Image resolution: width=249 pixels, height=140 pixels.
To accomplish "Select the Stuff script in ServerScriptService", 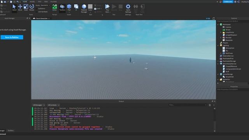I will (227, 72).
